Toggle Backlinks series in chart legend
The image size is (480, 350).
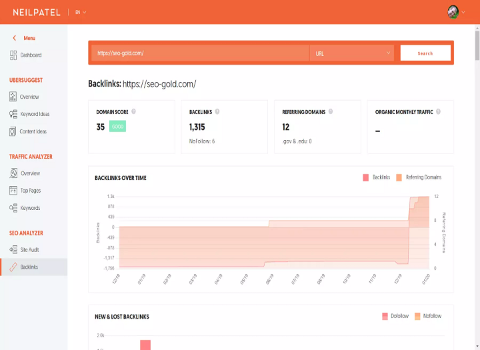(x=377, y=177)
